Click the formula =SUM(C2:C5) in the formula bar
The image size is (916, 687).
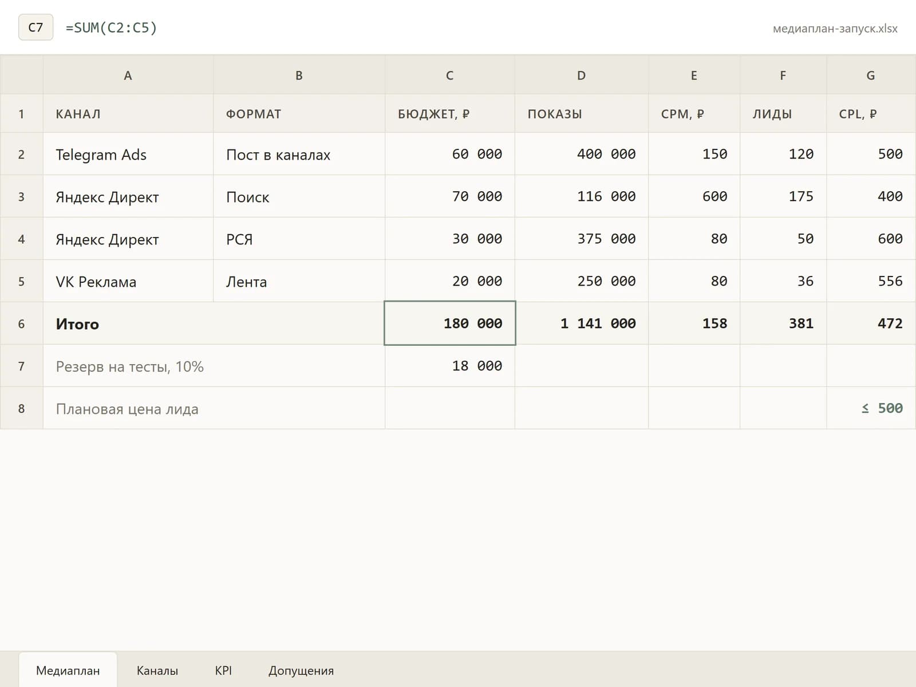click(x=111, y=27)
